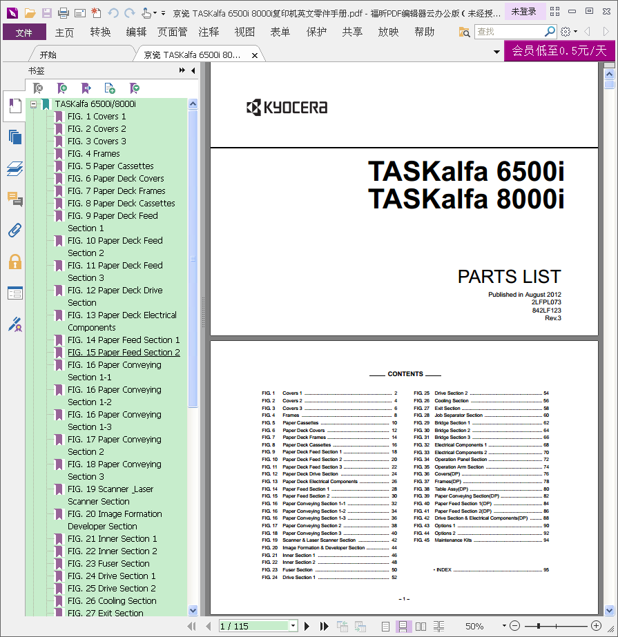Open the 注释 ribbon tab
Screen dimensions: 618x637
click(x=209, y=32)
